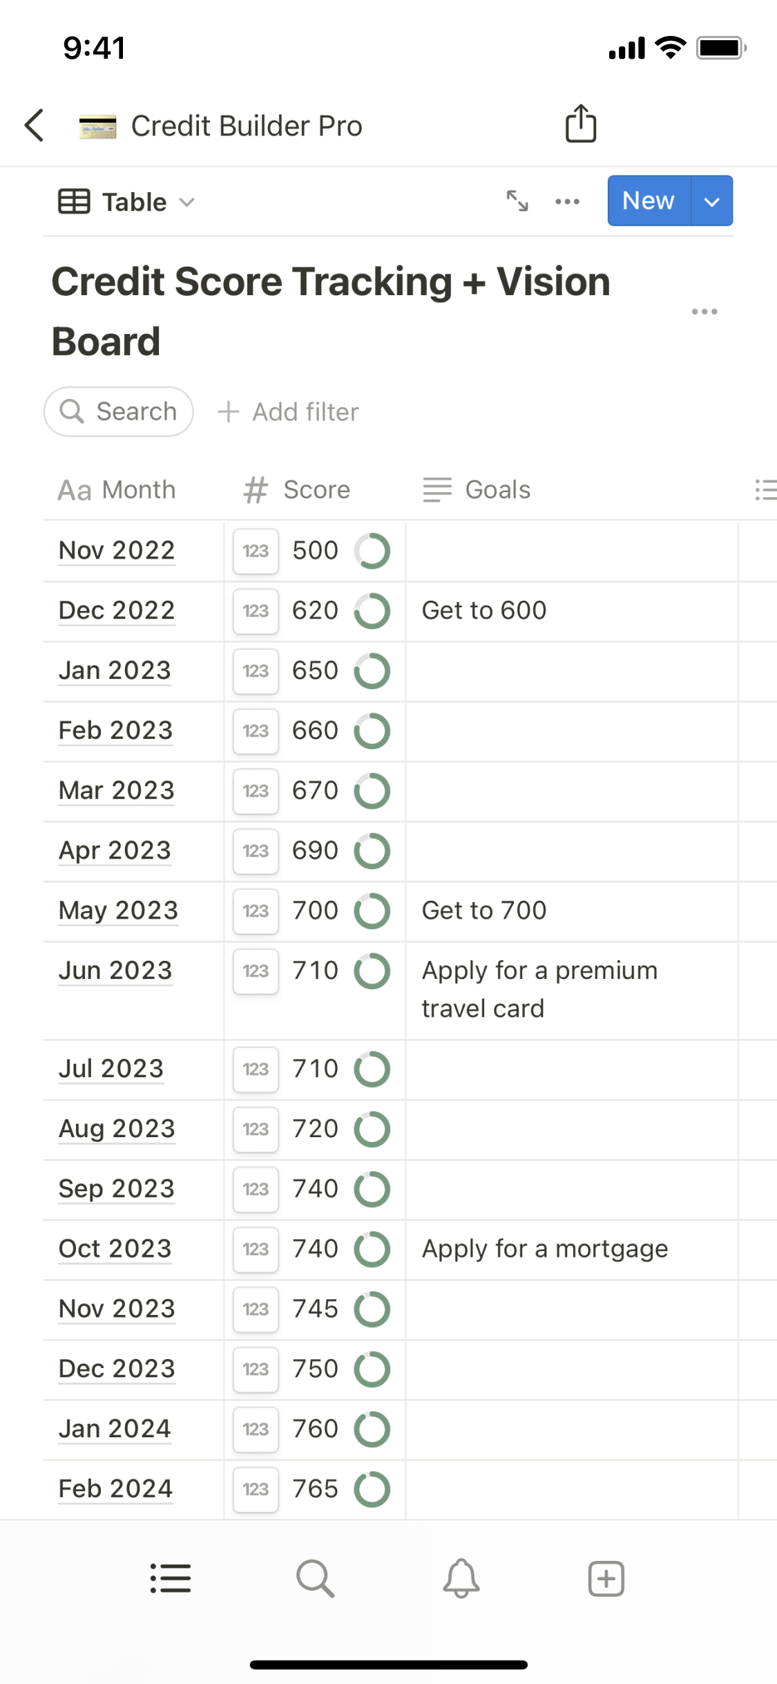Screen dimensions: 777x1684
Task: Open three-dot menu beside database title
Action: 704,312
